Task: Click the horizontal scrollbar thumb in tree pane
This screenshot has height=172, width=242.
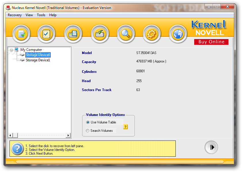Action: click(x=15, y=136)
